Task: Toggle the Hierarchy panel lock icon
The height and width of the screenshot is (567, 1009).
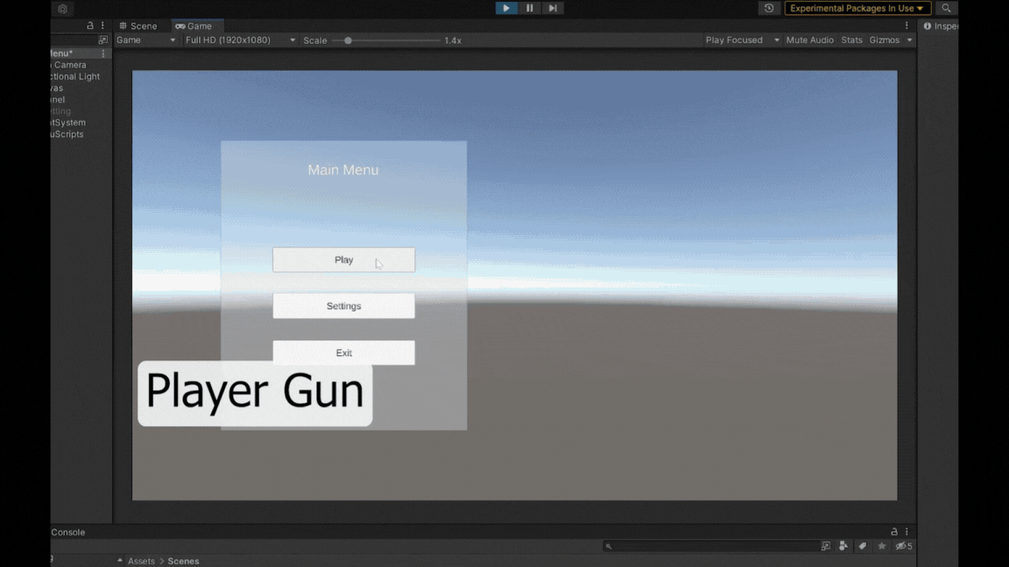Action: pos(89,26)
